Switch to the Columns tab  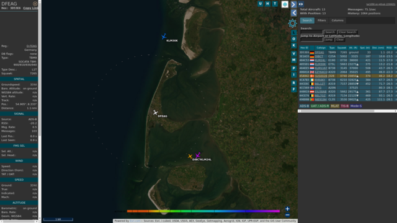[x=337, y=20]
